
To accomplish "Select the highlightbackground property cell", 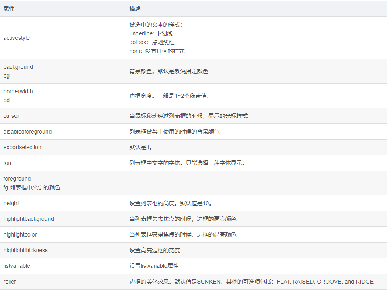I will point(29,219).
